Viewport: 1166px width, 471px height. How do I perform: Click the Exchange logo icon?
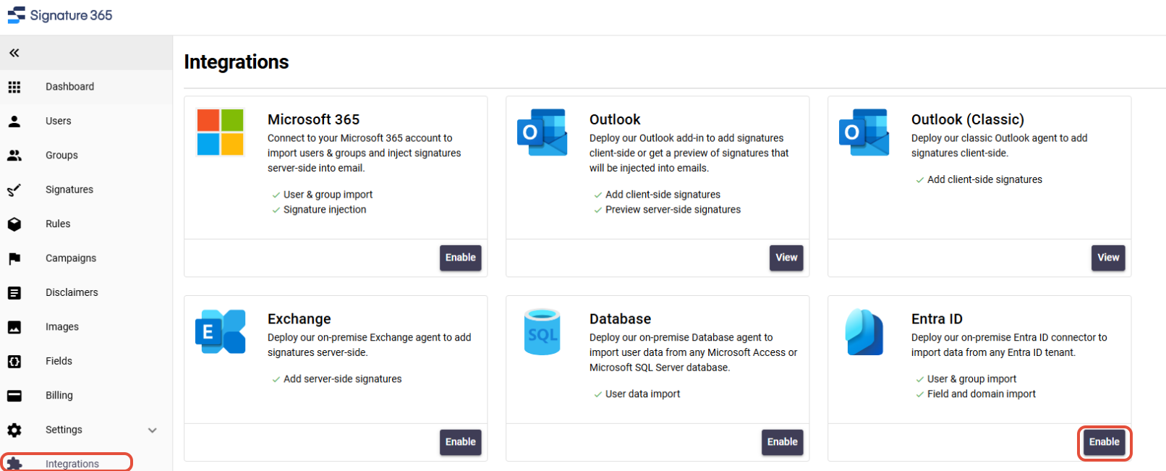[221, 331]
